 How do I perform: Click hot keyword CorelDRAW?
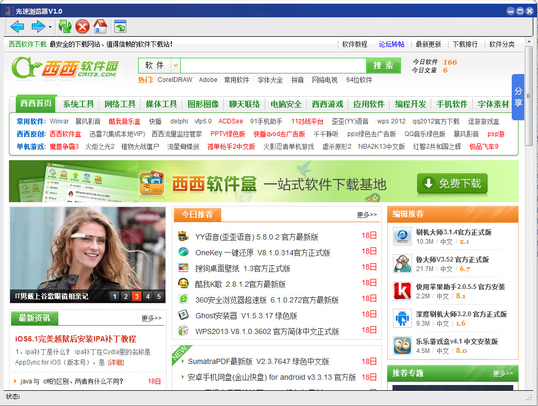click(x=175, y=80)
